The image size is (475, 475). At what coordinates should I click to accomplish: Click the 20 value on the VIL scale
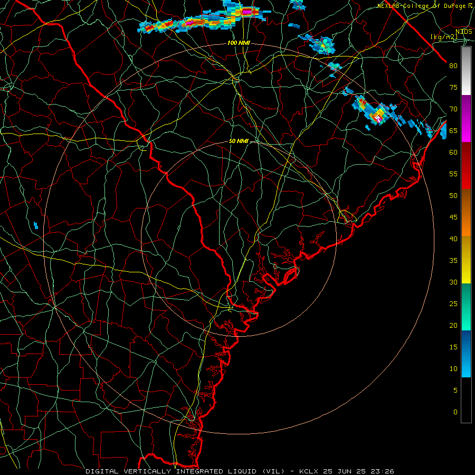click(x=453, y=326)
